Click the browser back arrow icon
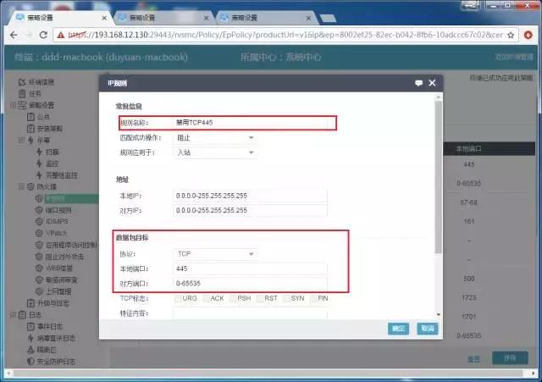Screen dimensions: 542x382 [x=12, y=35]
